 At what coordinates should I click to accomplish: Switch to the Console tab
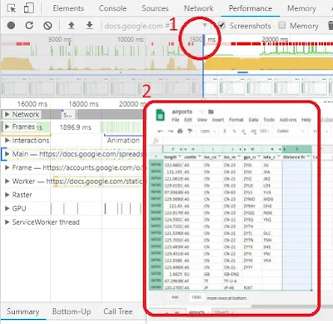[112, 8]
